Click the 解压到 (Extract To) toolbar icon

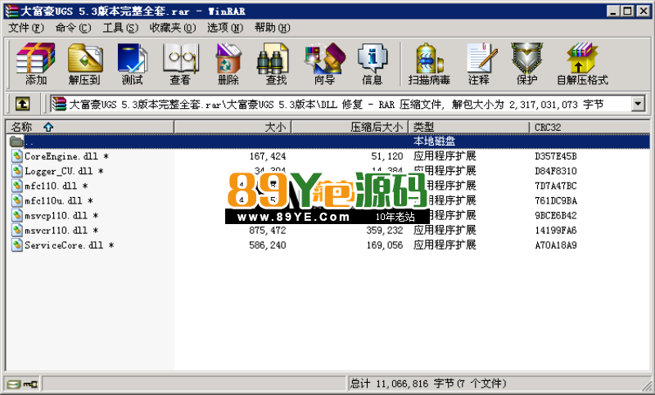point(85,58)
